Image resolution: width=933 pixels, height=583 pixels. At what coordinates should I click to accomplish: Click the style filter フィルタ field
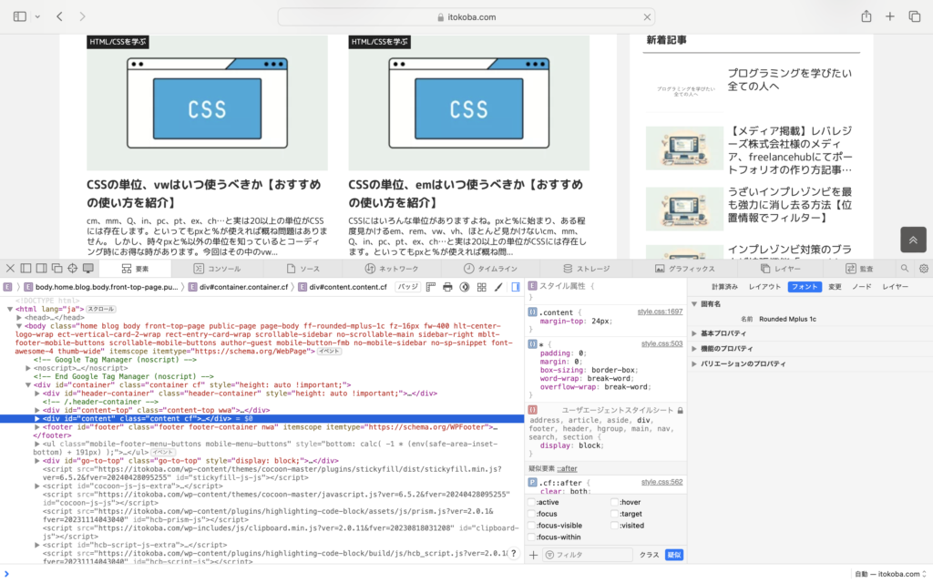tap(588, 555)
